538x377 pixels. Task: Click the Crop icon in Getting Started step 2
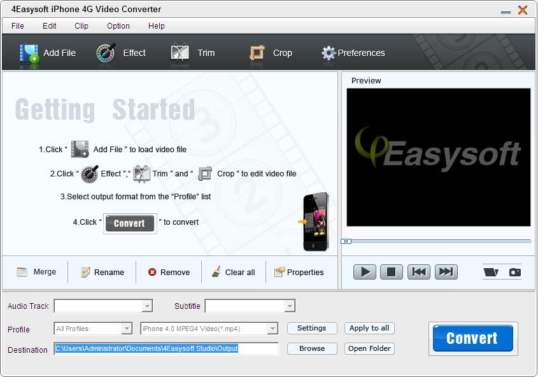click(x=205, y=174)
